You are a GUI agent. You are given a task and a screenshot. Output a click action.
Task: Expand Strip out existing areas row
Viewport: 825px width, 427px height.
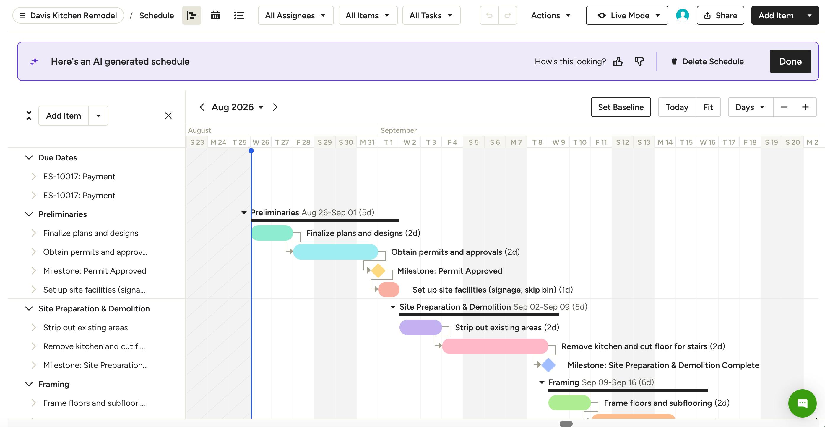pos(34,327)
